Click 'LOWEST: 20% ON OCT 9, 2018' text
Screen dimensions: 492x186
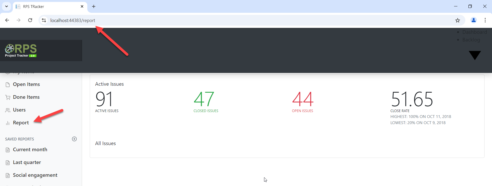[x=418, y=123]
